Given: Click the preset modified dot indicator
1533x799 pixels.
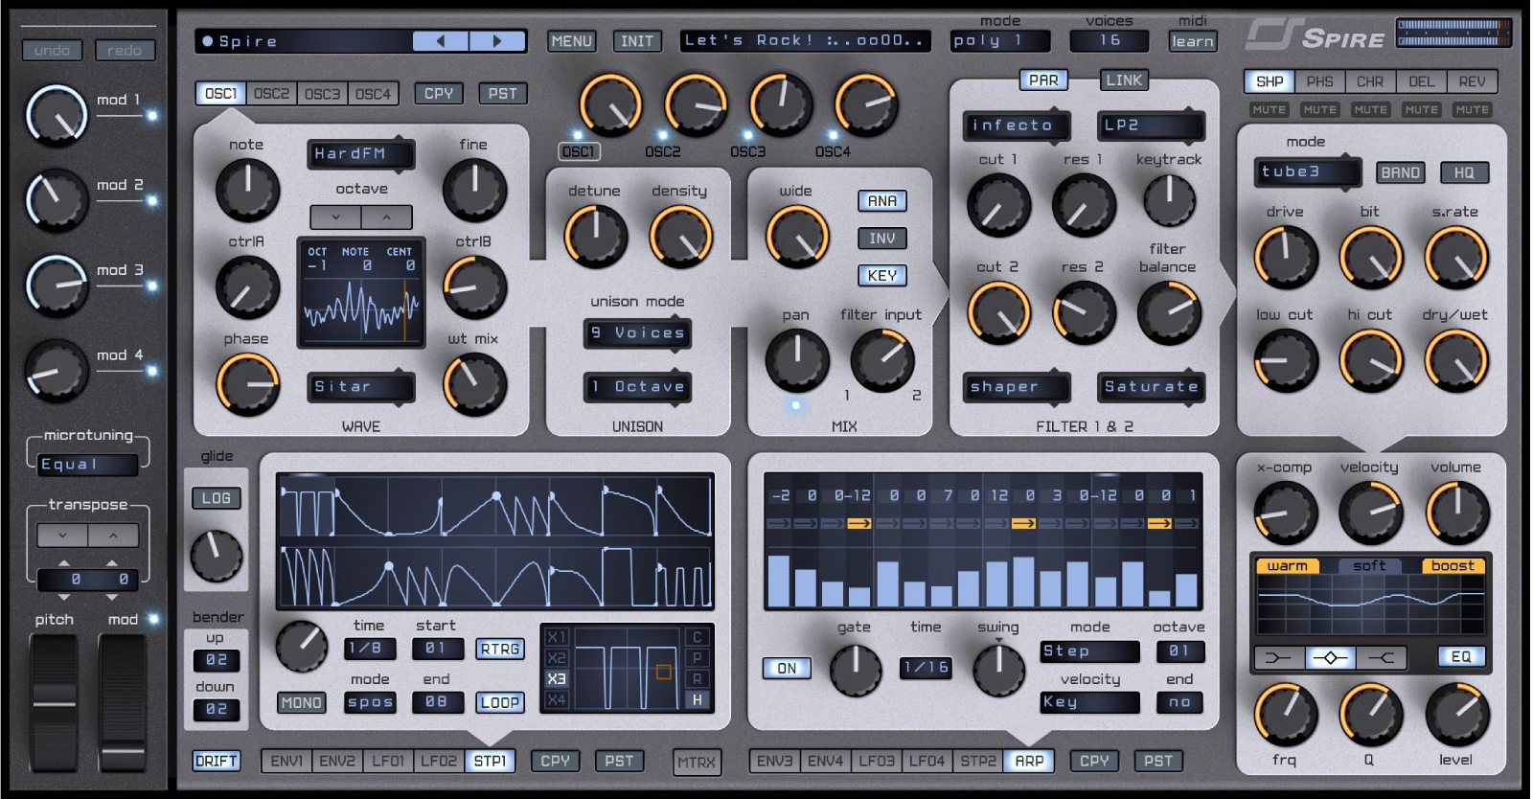Looking at the screenshot, I should [x=208, y=41].
